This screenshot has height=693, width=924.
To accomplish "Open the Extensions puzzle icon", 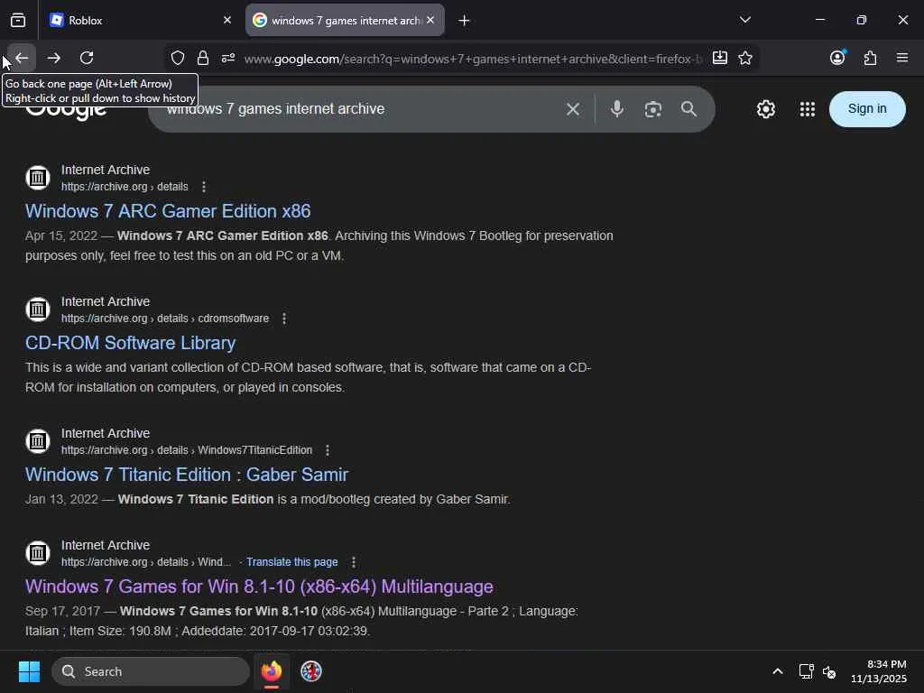I will (x=870, y=58).
